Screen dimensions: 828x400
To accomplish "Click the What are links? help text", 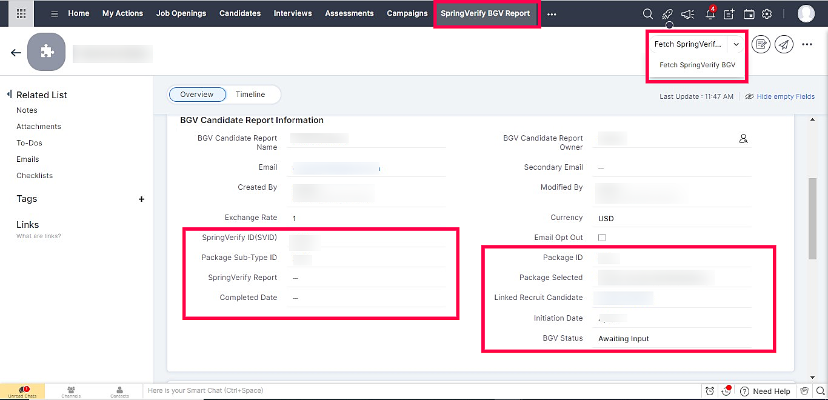I will [x=39, y=236].
